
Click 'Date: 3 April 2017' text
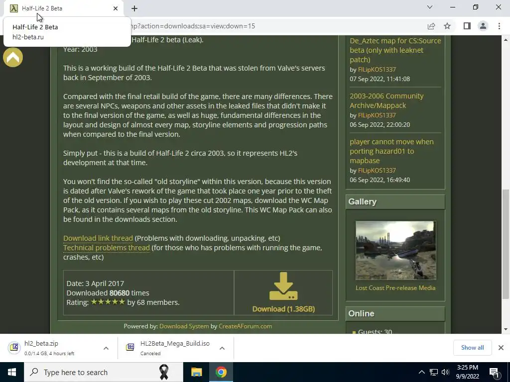[x=95, y=283]
